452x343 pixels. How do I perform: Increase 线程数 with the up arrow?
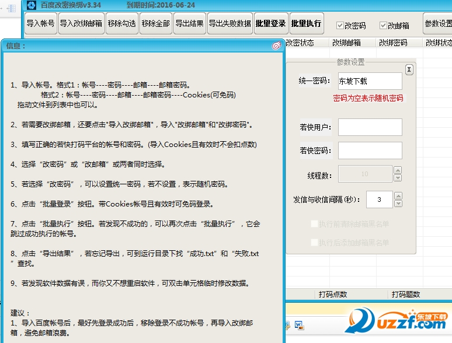point(398,170)
